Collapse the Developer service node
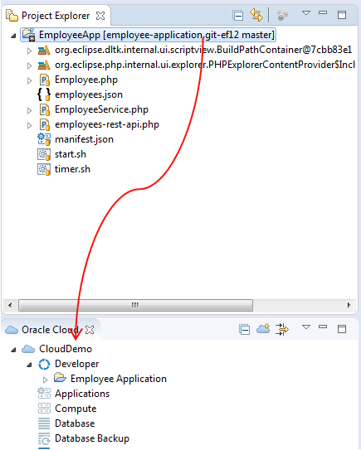361x450 pixels. tap(29, 365)
